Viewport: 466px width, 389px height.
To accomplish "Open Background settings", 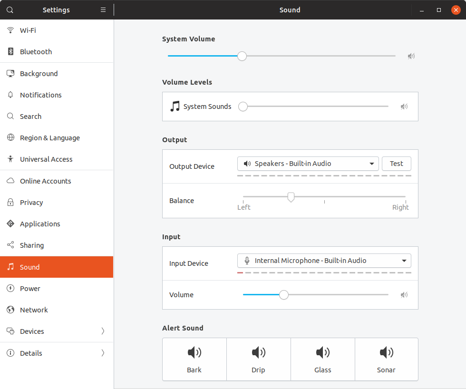I will (57, 74).
